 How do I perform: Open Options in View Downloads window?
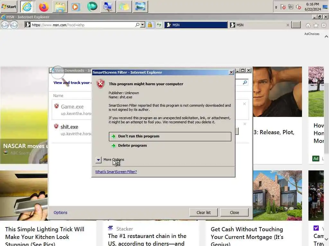[60, 213]
